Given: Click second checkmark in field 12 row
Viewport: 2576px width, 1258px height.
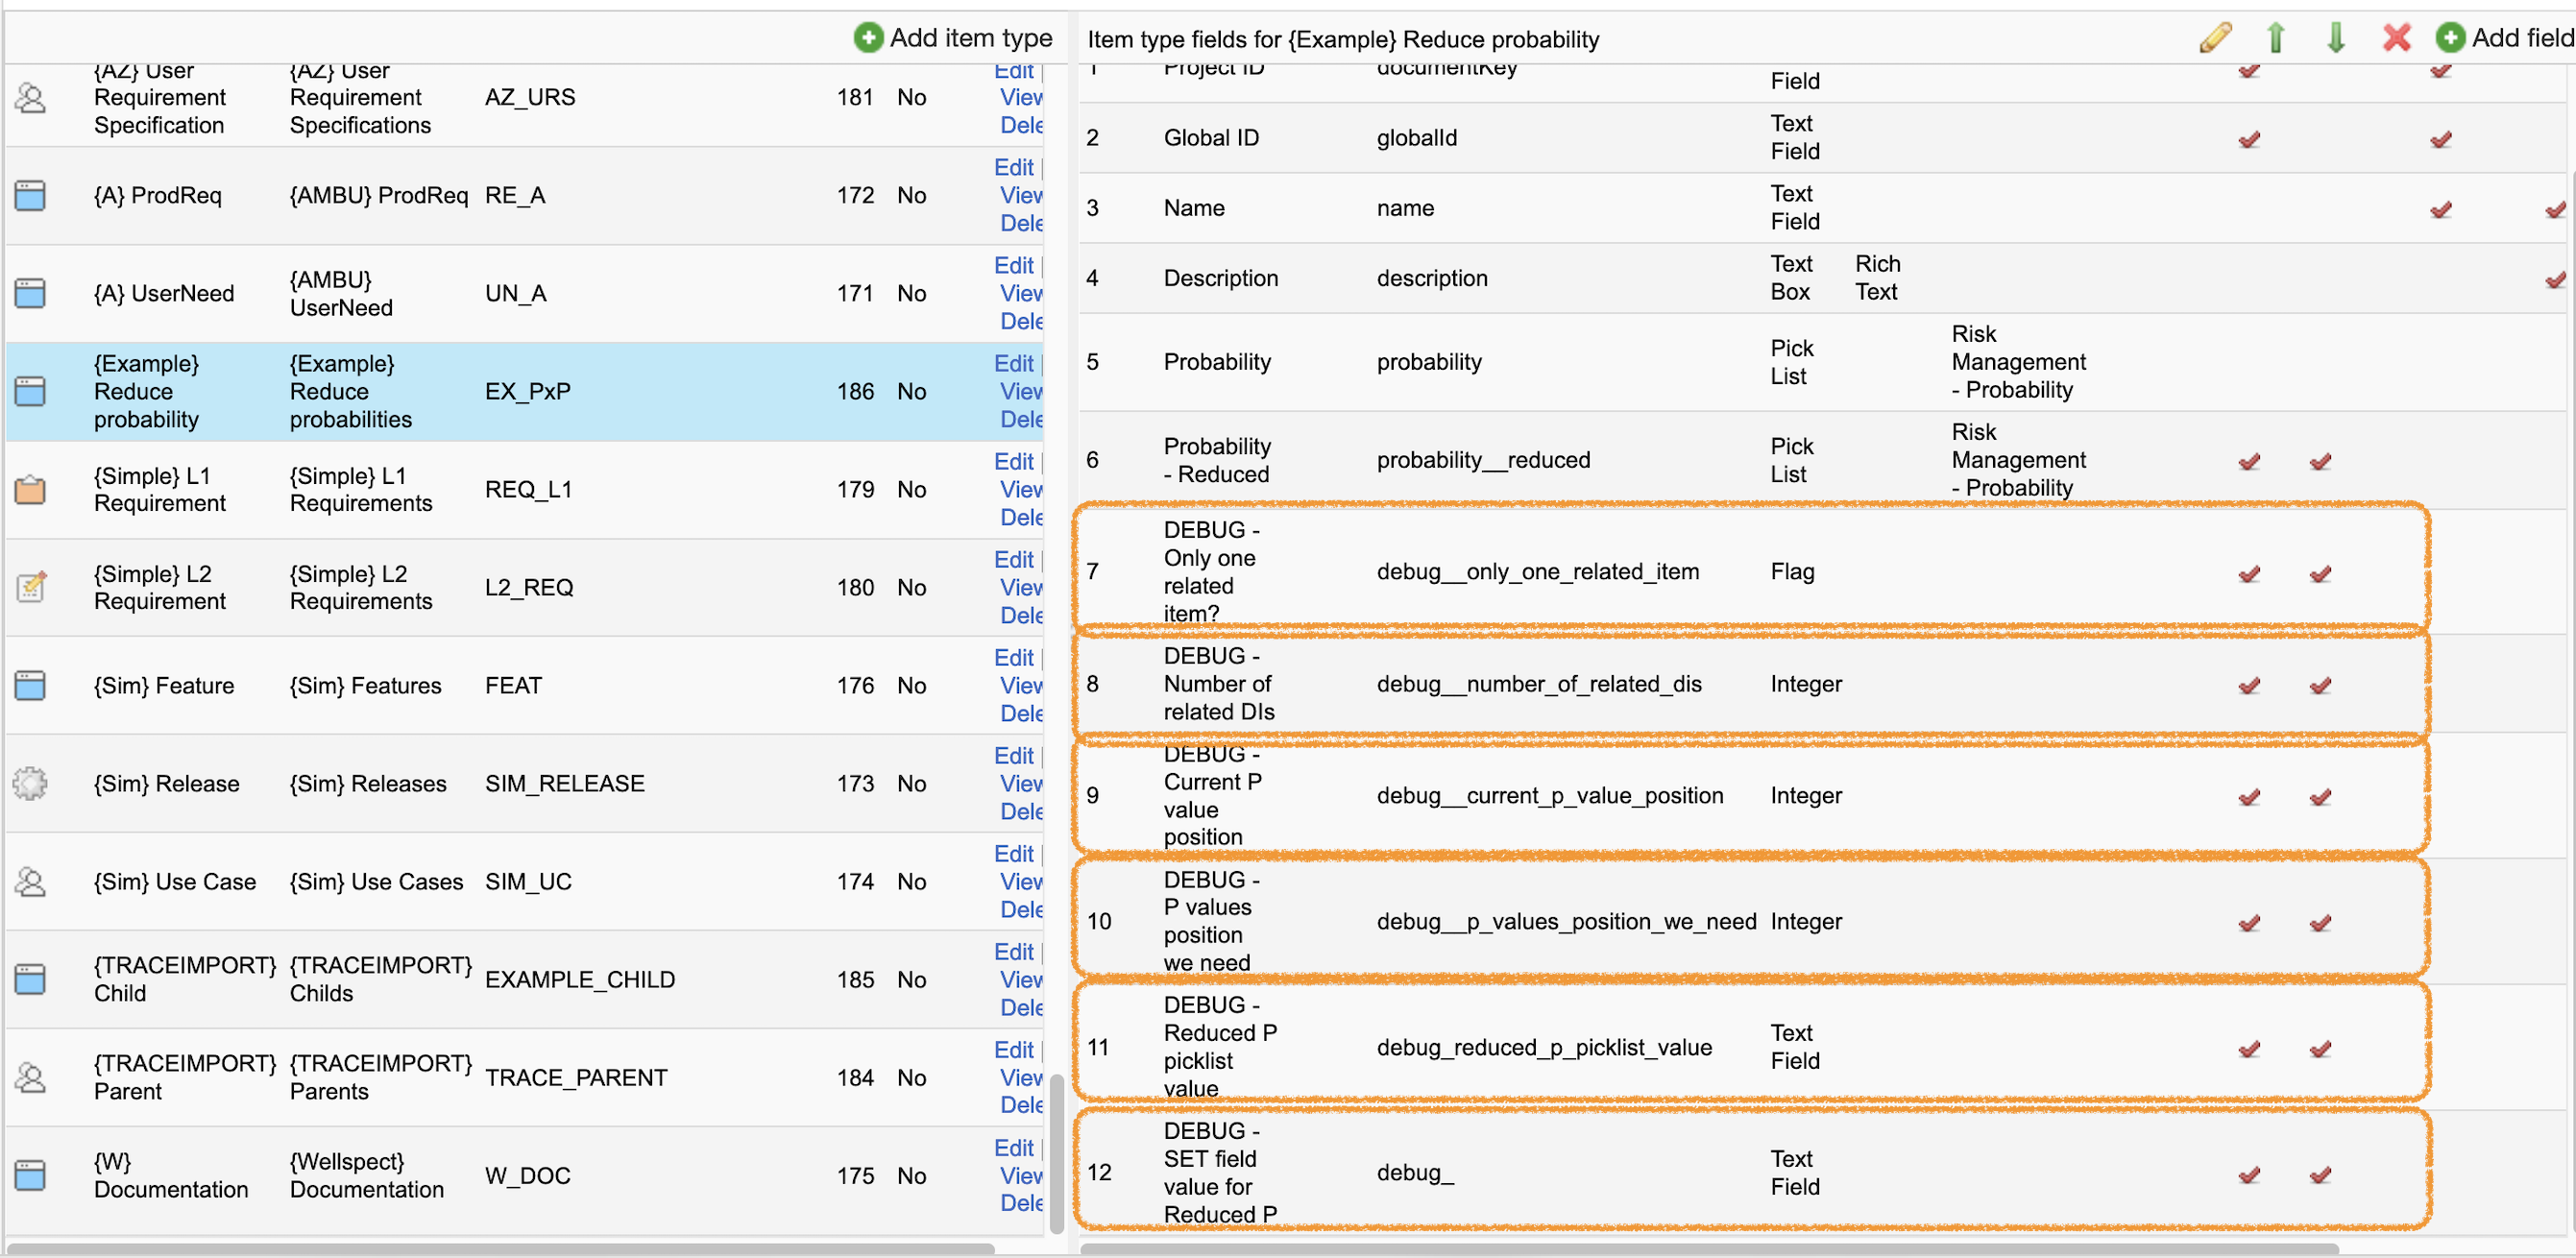Looking at the screenshot, I should tap(2321, 1175).
